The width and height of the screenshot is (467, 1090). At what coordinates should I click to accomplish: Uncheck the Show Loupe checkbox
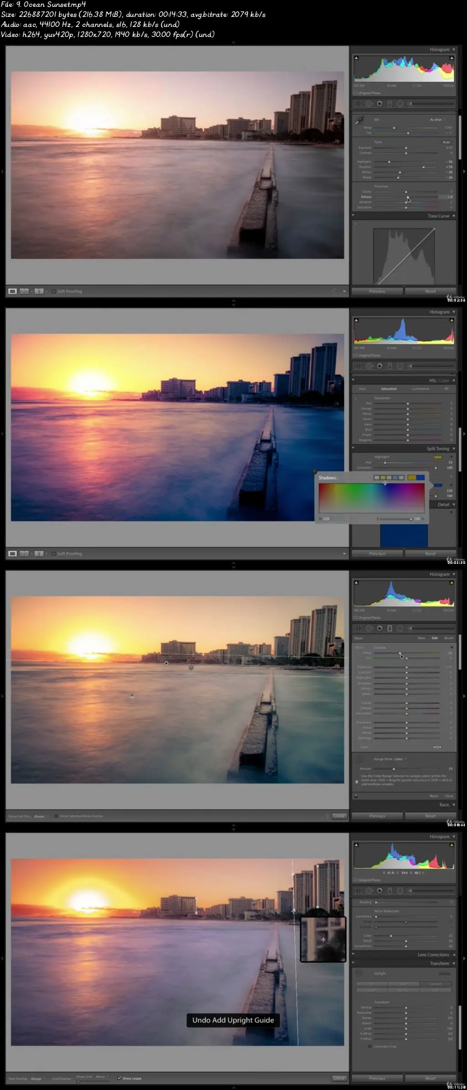point(119,1078)
